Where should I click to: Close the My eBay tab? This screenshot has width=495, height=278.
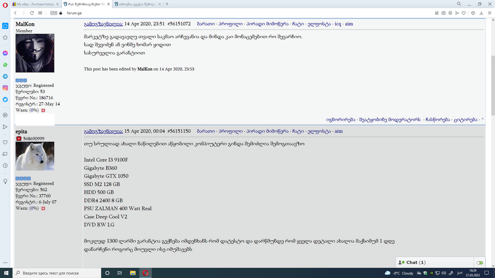pos(58,4)
